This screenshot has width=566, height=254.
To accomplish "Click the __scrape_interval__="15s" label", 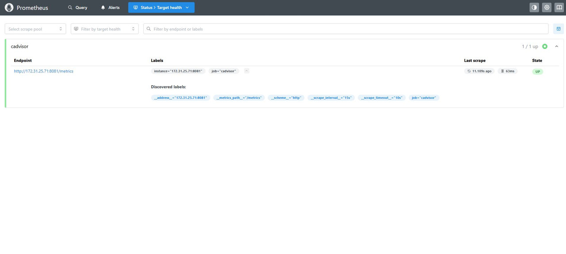I will coord(331,98).
